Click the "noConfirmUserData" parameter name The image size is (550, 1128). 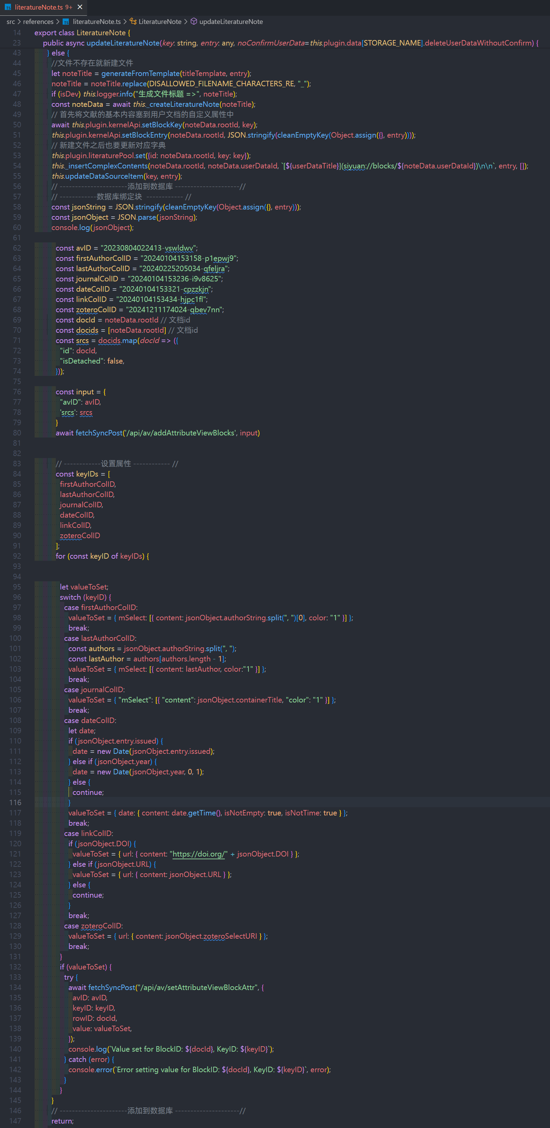pos(271,43)
